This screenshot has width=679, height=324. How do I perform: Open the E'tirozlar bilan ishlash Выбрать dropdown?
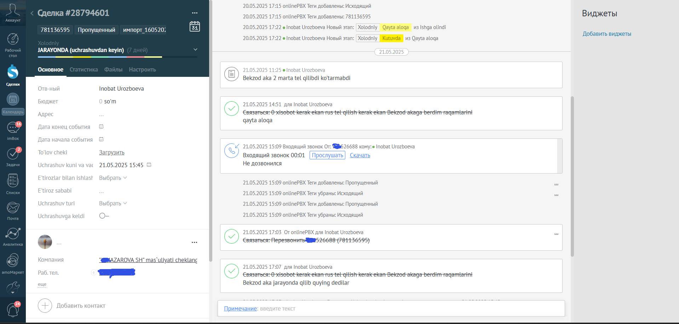coord(112,178)
